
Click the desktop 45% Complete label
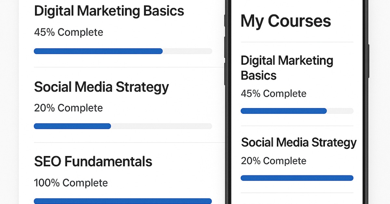click(69, 32)
